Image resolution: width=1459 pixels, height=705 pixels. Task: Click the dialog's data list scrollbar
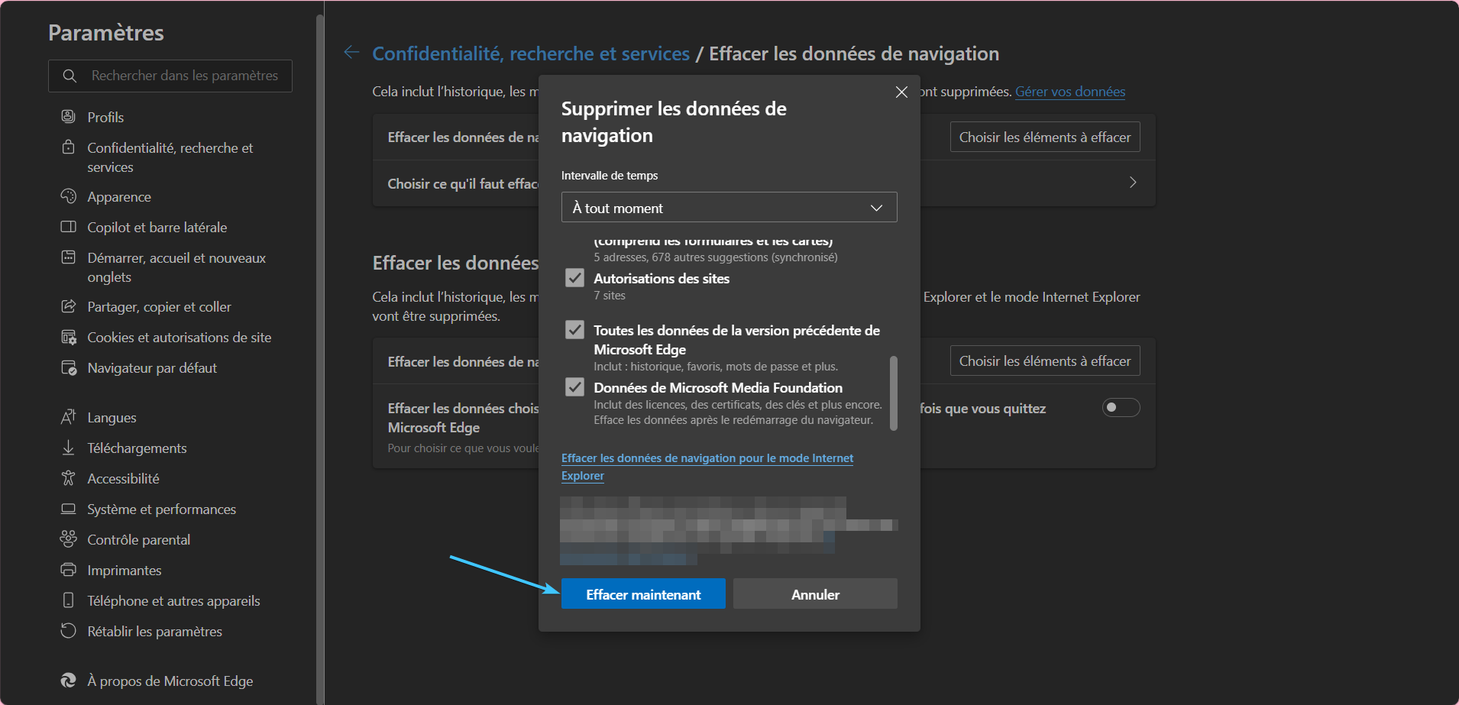pyautogui.click(x=893, y=393)
